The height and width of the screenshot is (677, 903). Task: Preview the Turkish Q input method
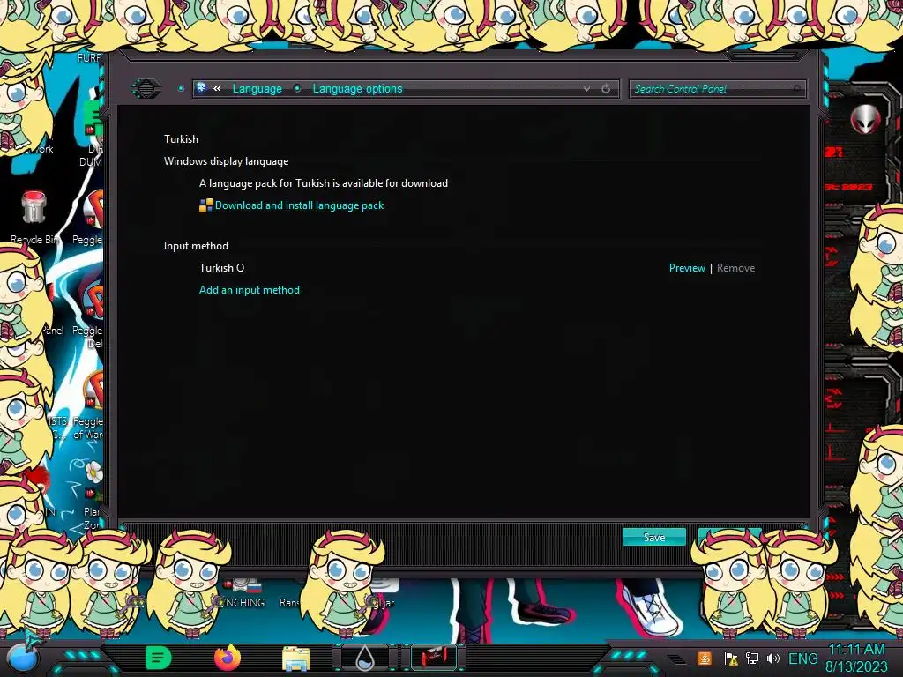point(686,268)
